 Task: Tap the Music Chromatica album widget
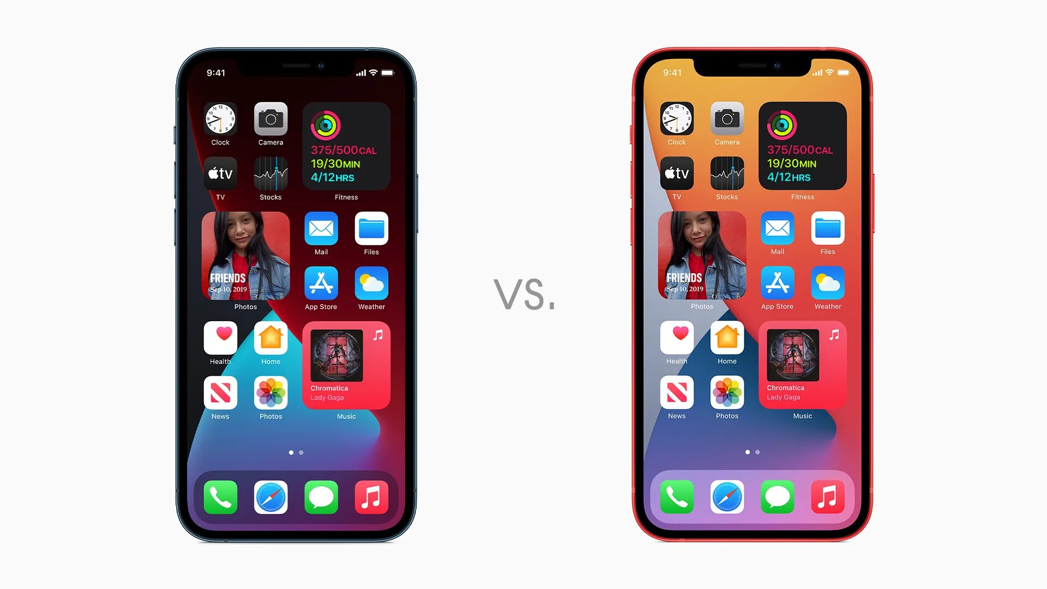pyautogui.click(x=347, y=366)
